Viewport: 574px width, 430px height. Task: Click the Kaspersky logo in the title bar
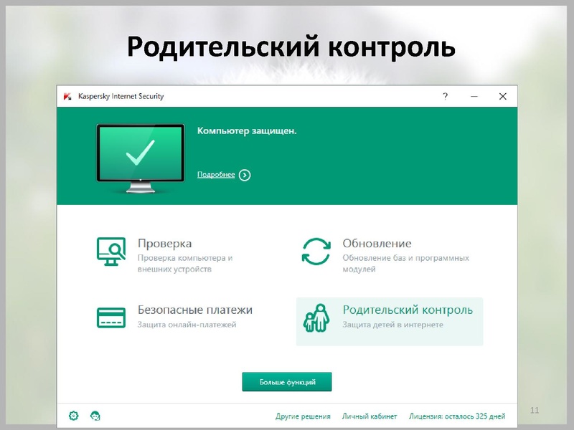point(67,94)
